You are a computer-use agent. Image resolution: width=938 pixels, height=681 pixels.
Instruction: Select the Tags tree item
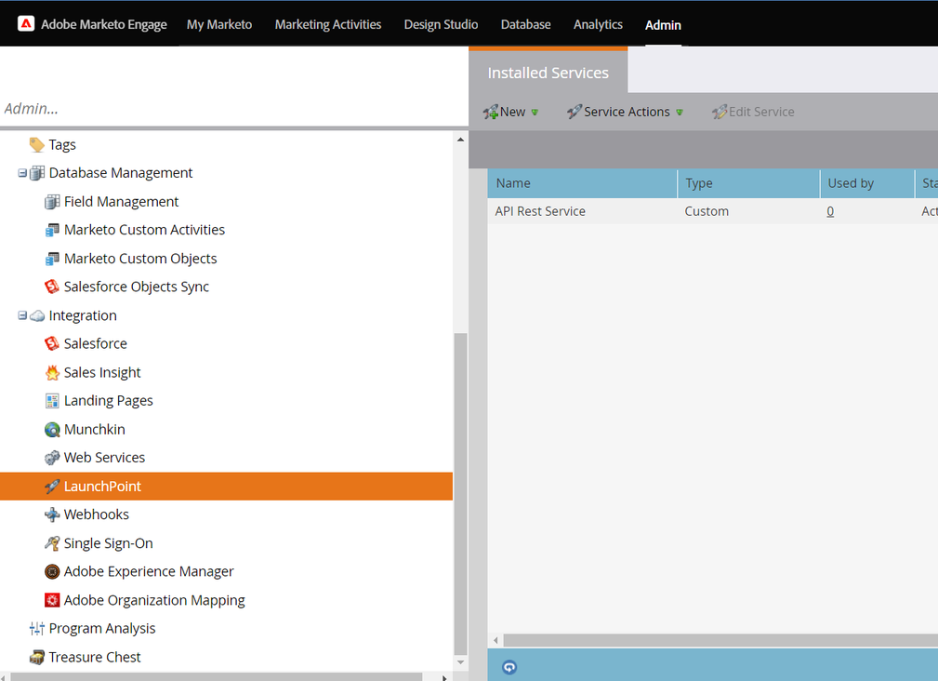(62, 145)
